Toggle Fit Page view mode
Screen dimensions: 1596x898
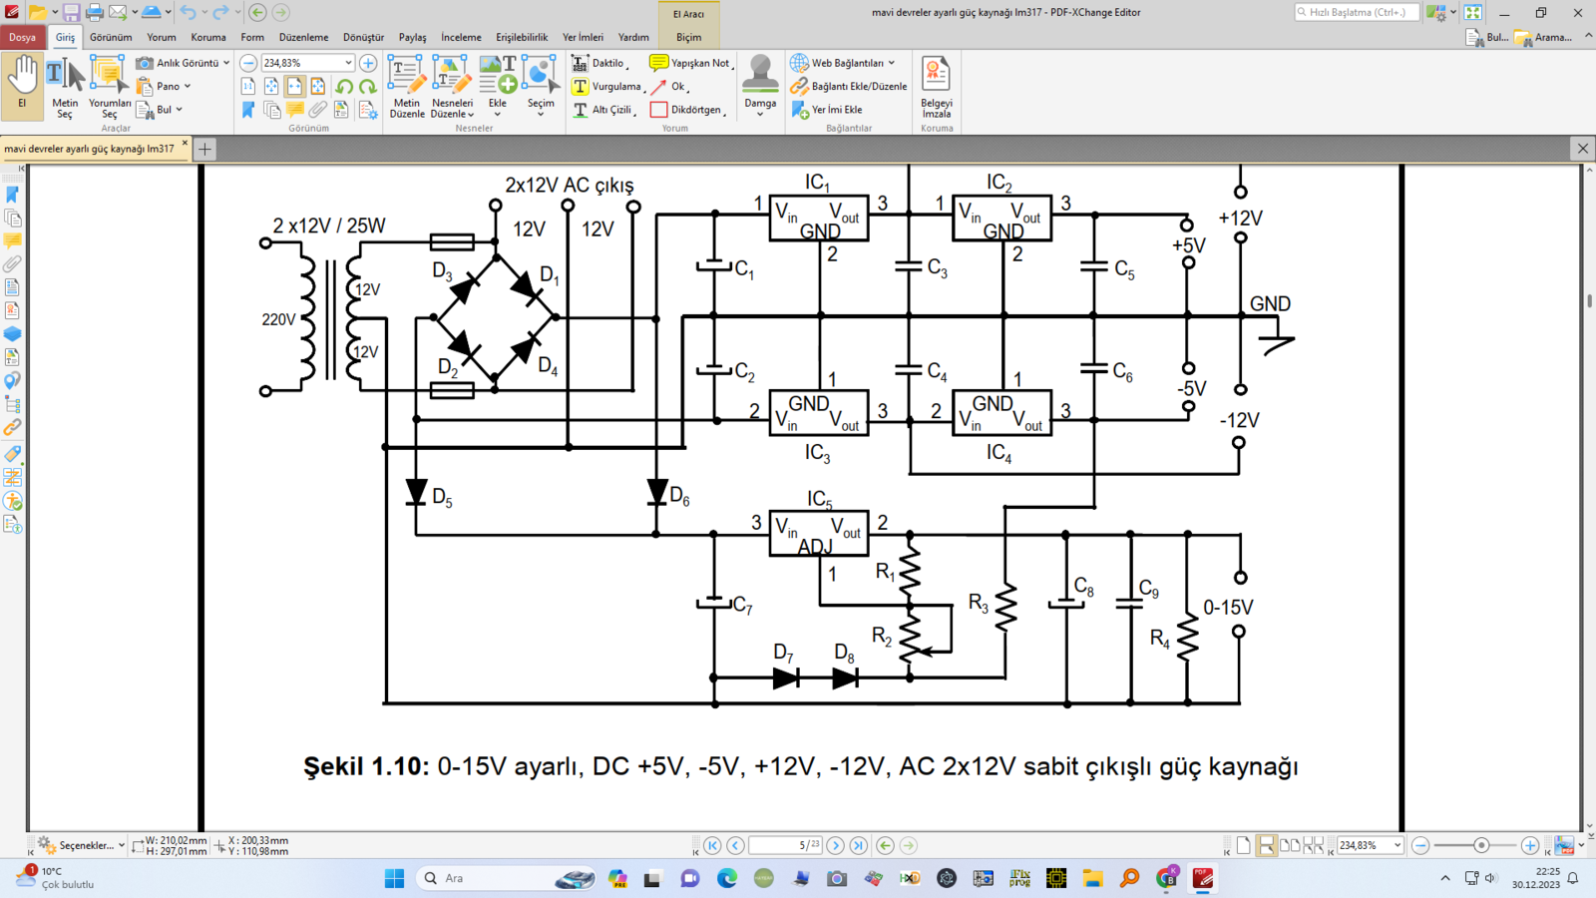coord(271,87)
